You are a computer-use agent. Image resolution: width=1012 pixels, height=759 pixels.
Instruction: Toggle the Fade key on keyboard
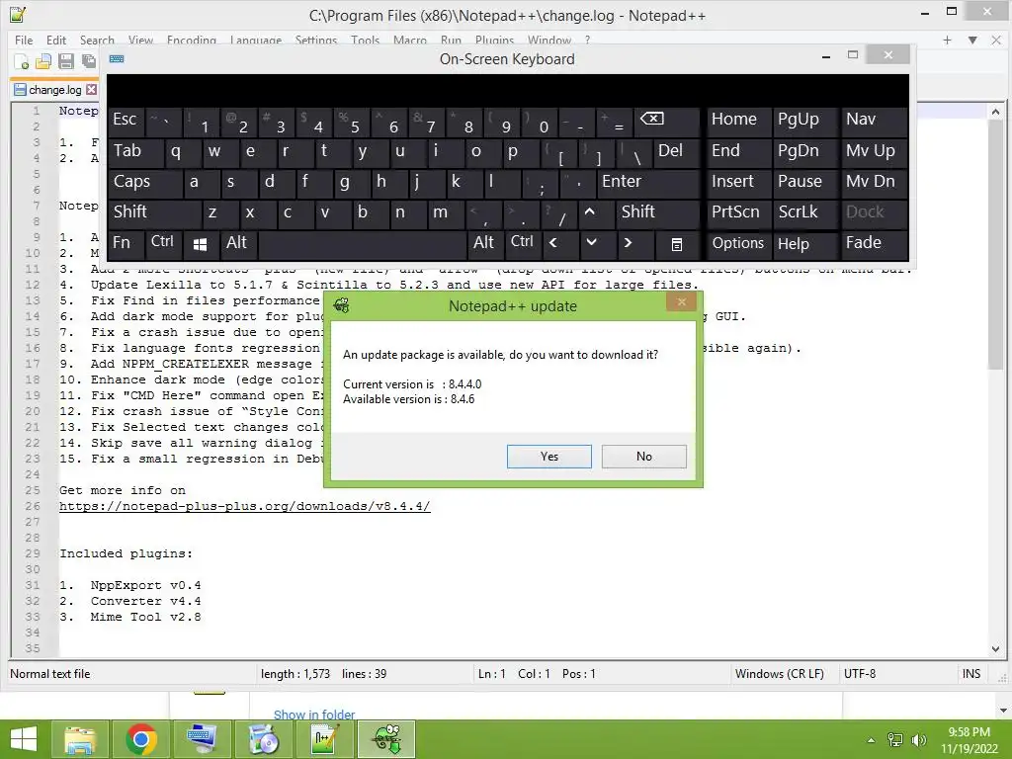[875, 243]
